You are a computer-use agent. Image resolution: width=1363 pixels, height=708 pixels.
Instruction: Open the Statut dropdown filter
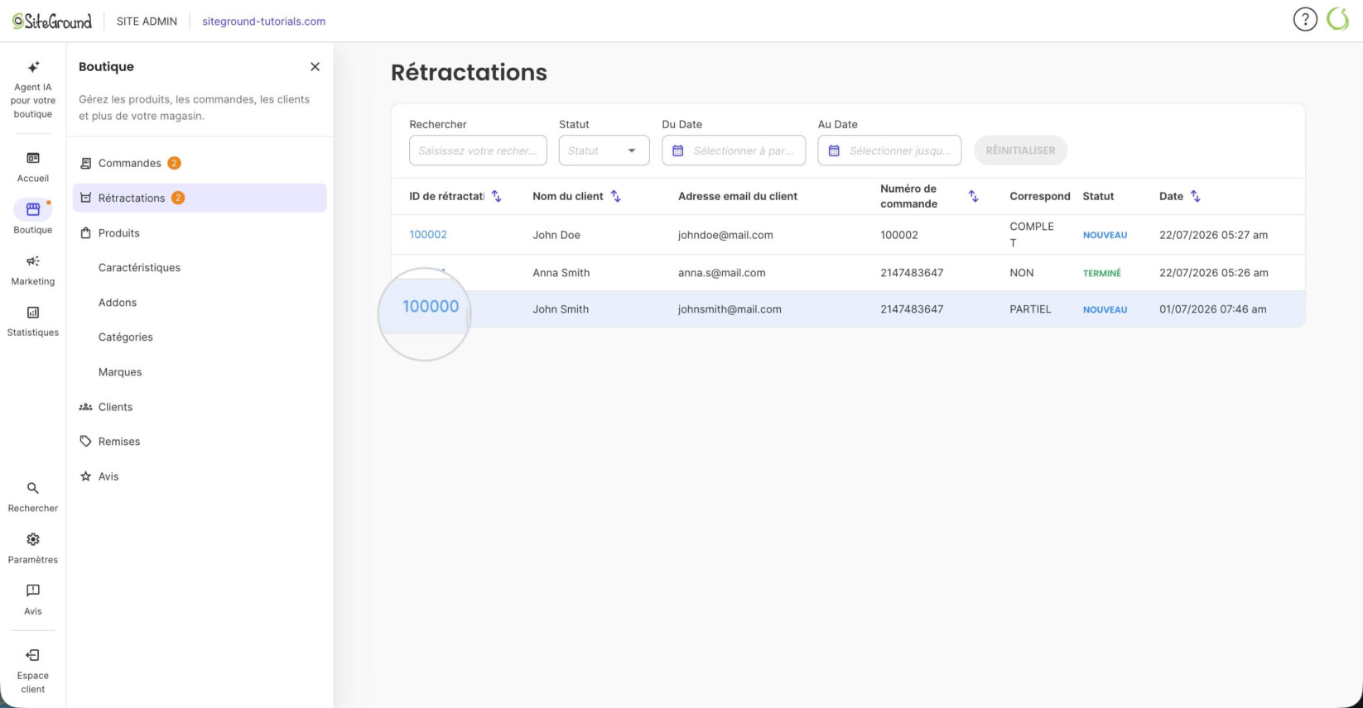click(604, 151)
